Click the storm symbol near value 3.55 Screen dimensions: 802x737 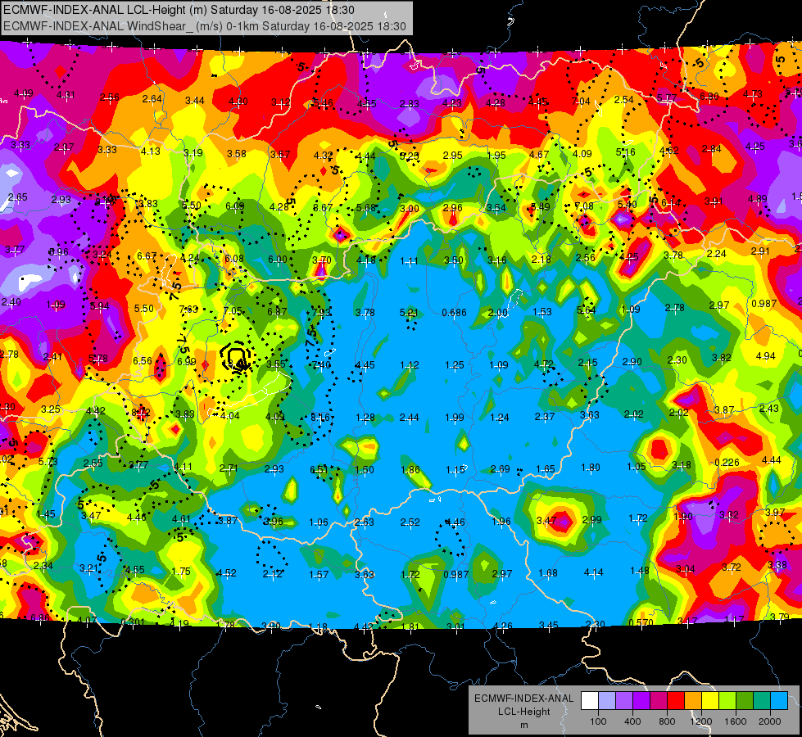coord(236,357)
